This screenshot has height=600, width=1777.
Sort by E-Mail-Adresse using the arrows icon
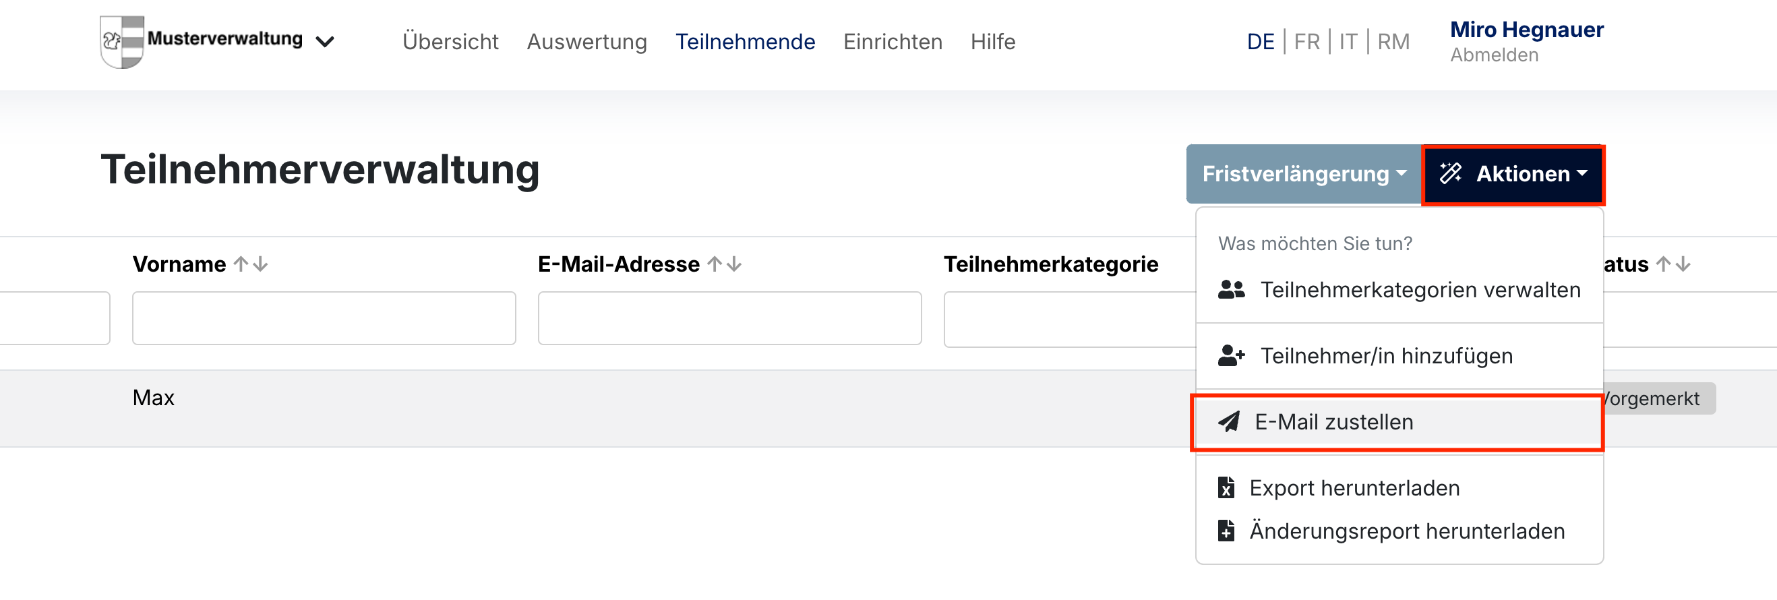(x=724, y=264)
